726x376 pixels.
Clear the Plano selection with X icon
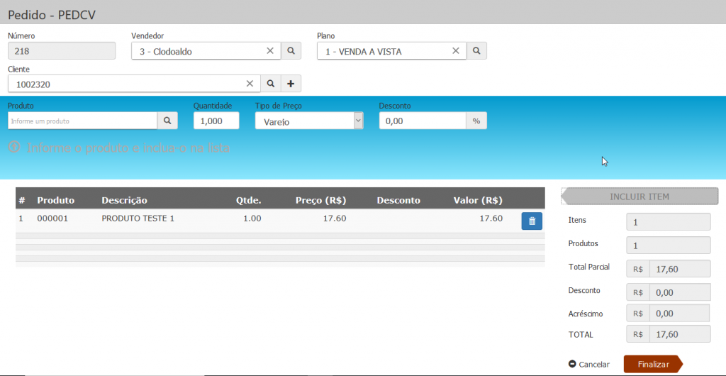[x=456, y=51]
